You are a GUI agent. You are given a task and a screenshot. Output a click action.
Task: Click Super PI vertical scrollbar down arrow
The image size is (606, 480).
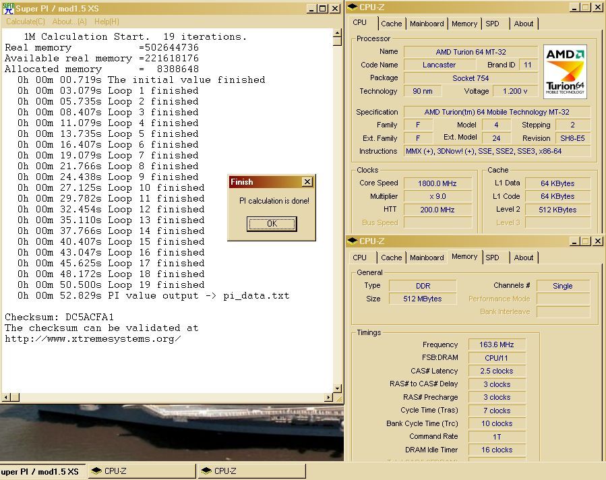tap(337, 388)
